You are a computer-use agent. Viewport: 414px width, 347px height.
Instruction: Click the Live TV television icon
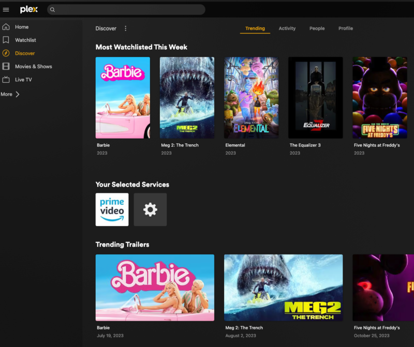[x=6, y=80]
